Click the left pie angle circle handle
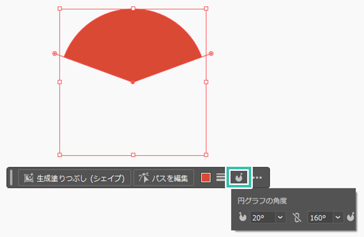 click(x=55, y=53)
